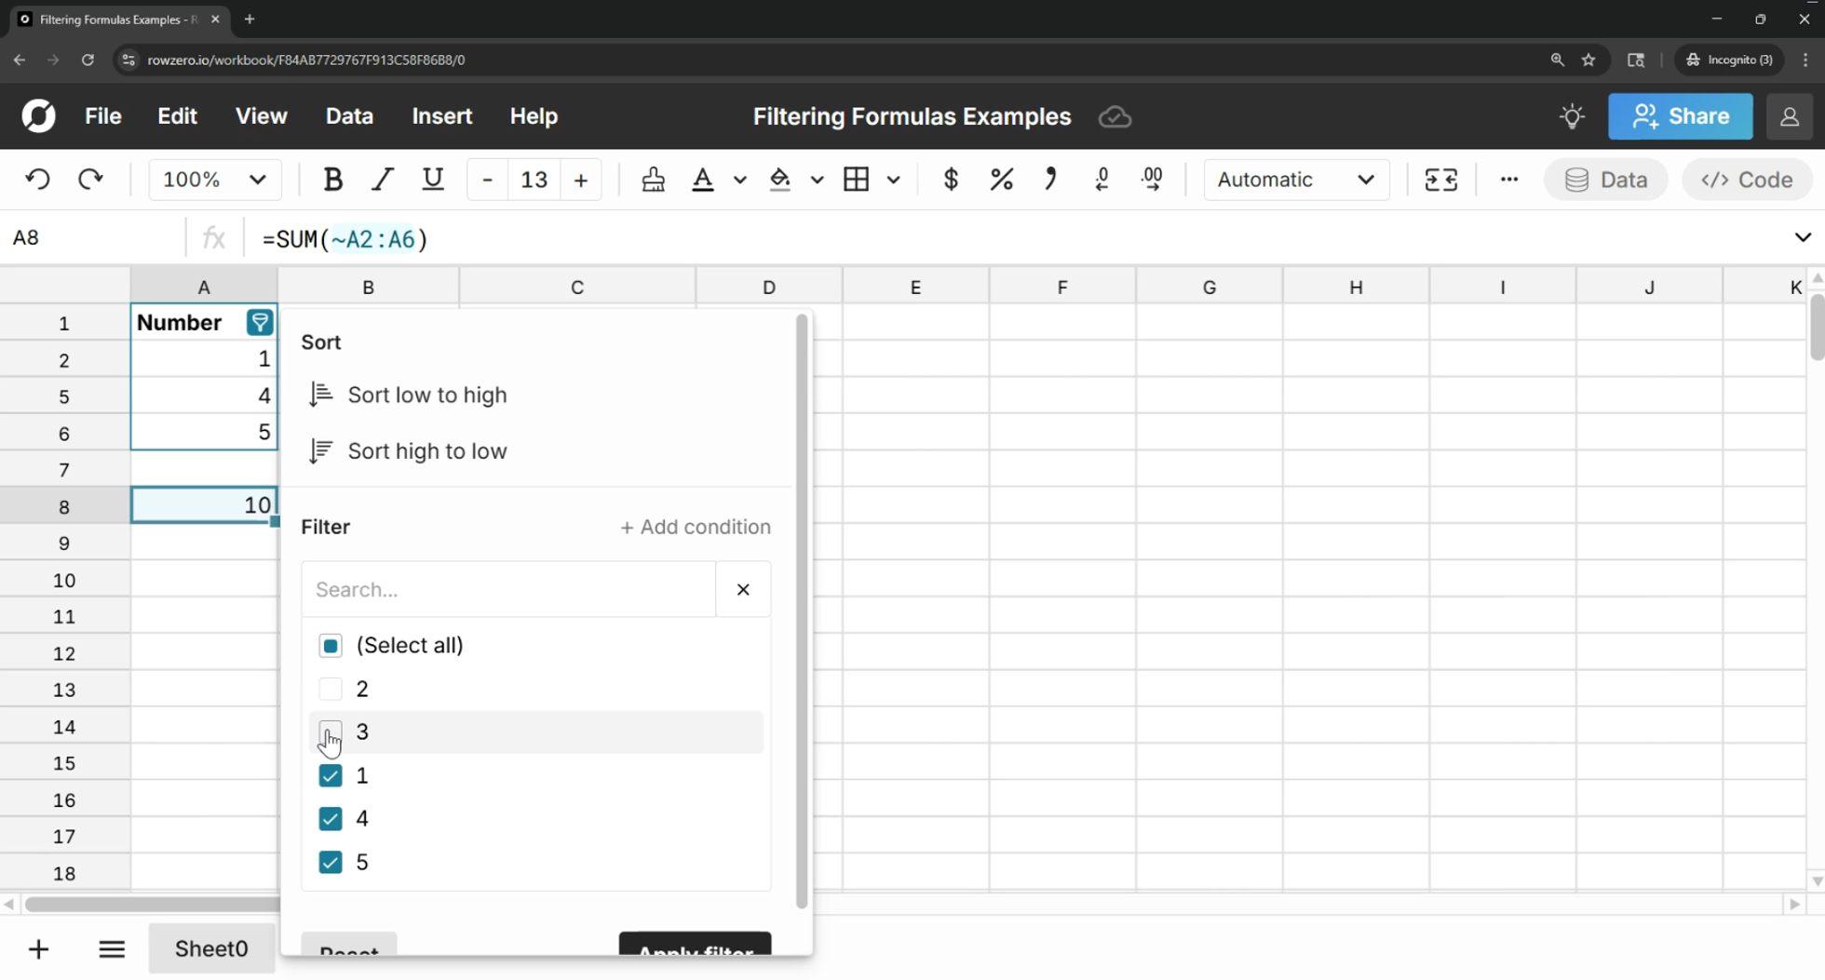1825x980 pixels.
Task: Click the text color icon
Action: 703,180
